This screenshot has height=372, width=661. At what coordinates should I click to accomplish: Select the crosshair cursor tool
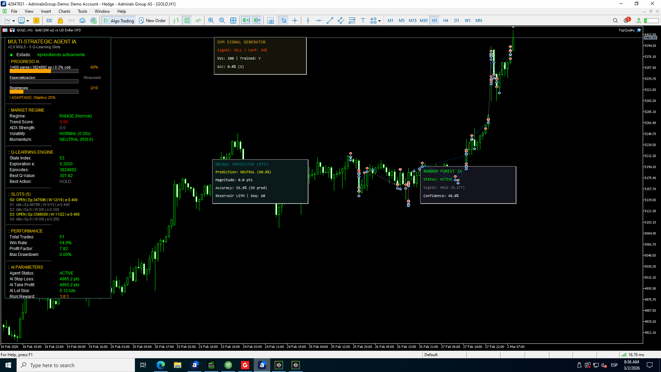pyautogui.click(x=295, y=21)
